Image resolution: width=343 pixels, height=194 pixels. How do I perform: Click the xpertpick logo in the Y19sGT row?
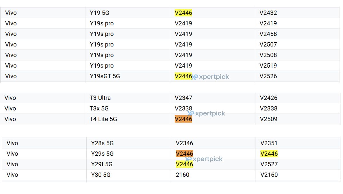[x=210, y=77]
